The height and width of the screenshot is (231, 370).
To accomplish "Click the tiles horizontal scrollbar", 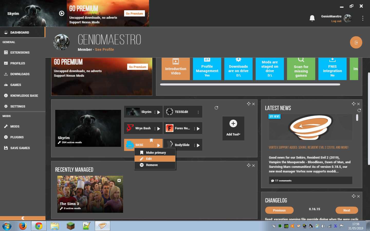I will tap(250, 84).
